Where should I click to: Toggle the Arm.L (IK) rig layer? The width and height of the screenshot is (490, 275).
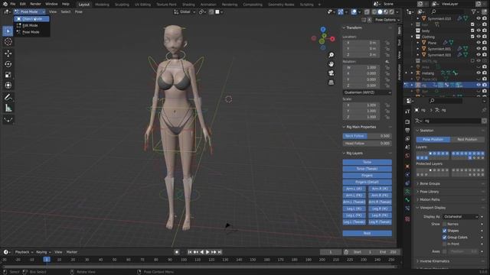click(x=354, y=189)
